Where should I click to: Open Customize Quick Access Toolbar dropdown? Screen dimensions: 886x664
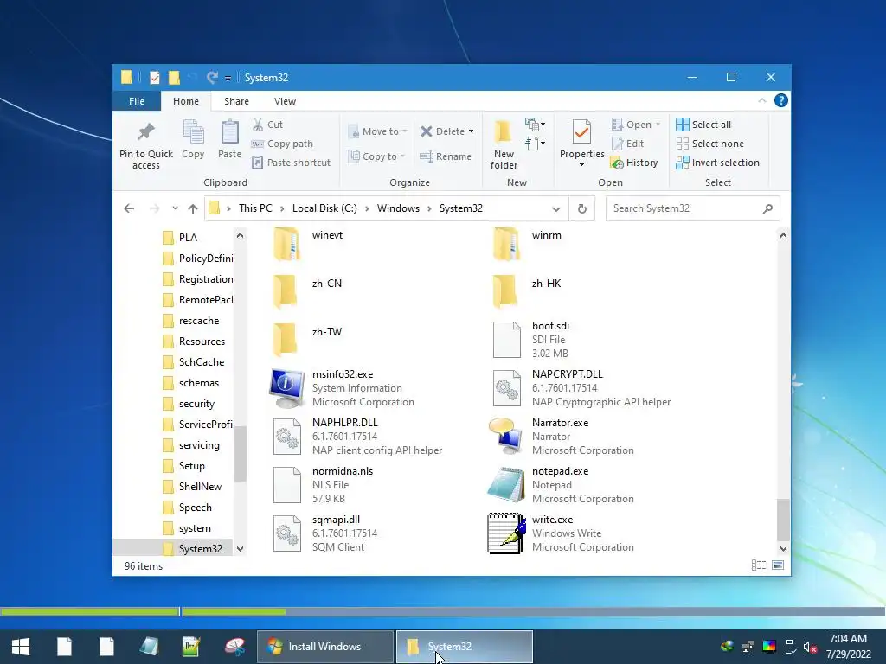point(228,79)
